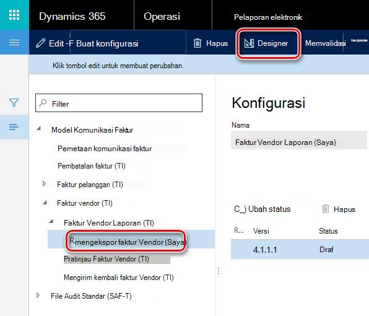
Task: Click the Pelaporan elektronik header
Action: [x=268, y=17]
